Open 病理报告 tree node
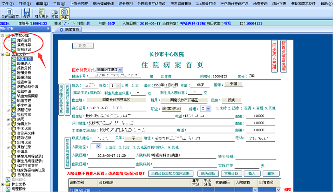Image resolution: width=333 pixels, height=192 pixels. [x=18, y=189]
